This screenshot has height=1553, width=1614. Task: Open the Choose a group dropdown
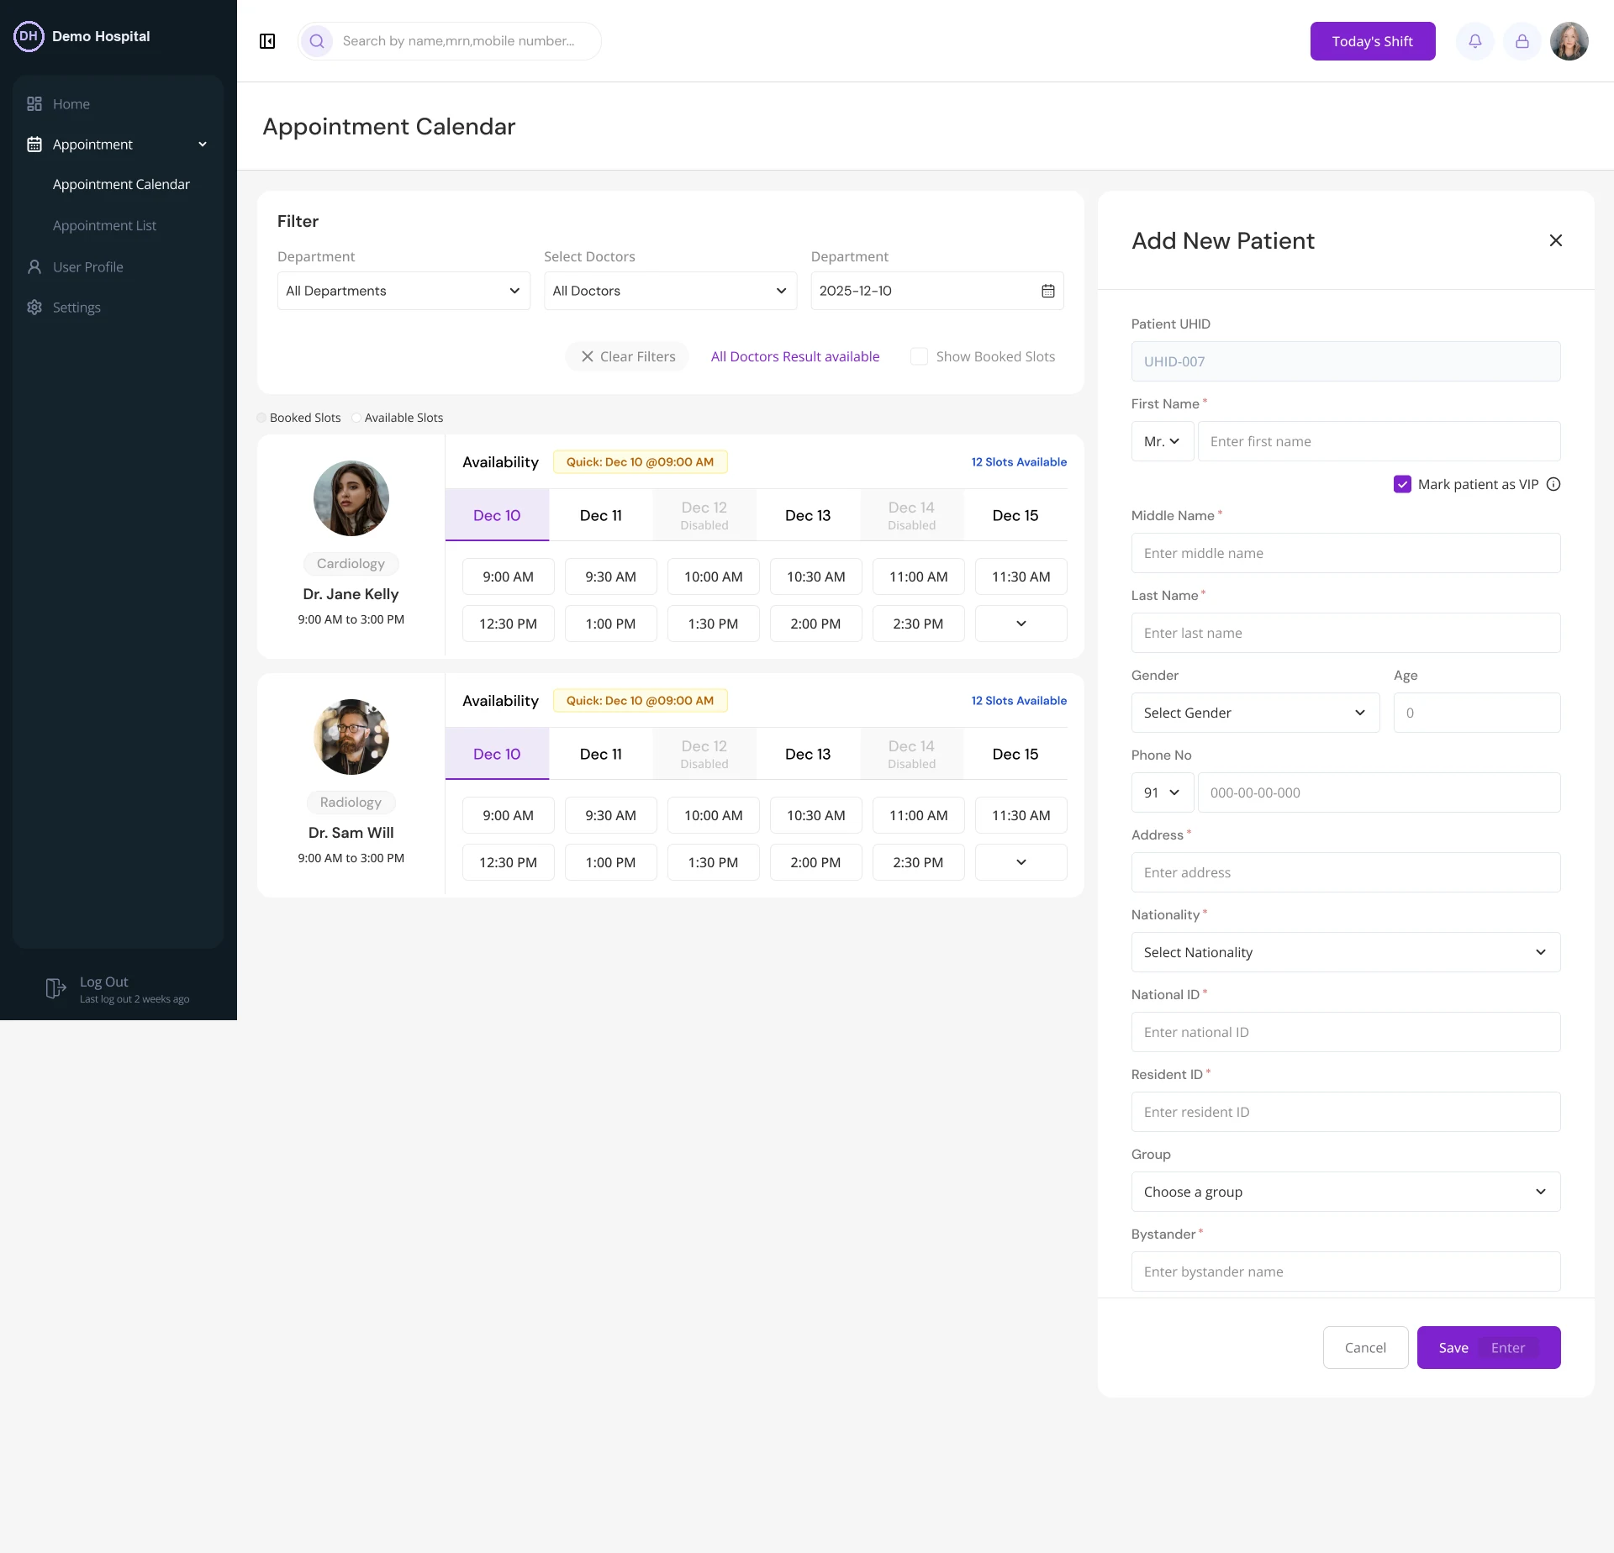pyautogui.click(x=1346, y=1192)
